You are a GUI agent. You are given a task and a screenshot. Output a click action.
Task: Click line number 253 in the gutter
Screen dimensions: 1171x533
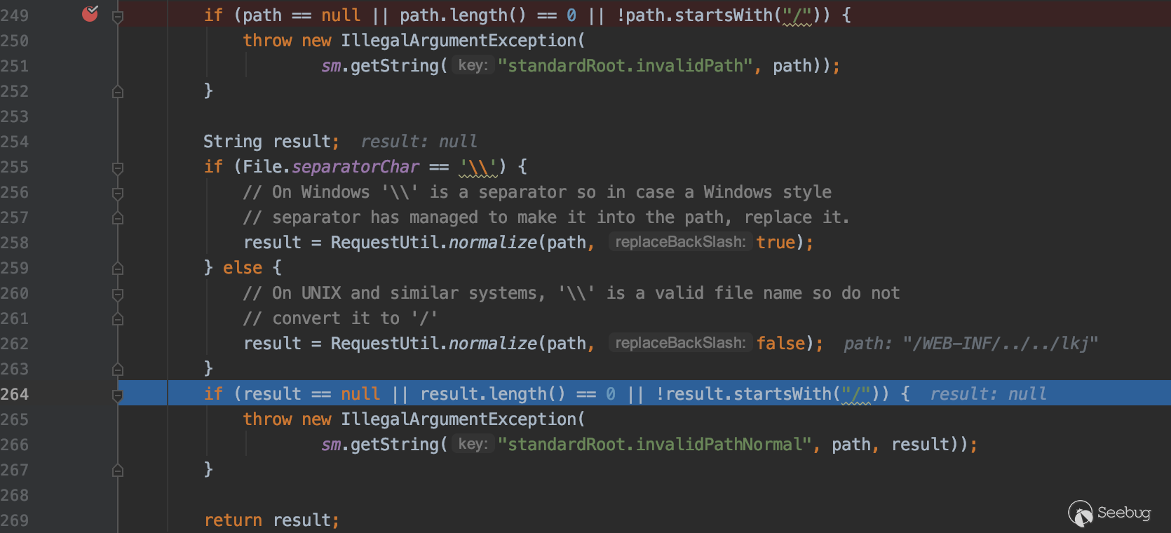(x=15, y=116)
